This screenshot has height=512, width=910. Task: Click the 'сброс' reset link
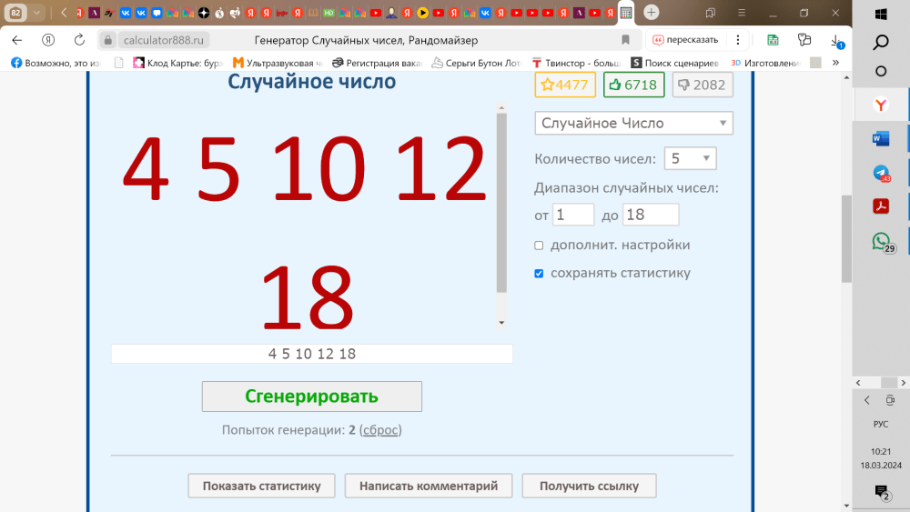(380, 430)
